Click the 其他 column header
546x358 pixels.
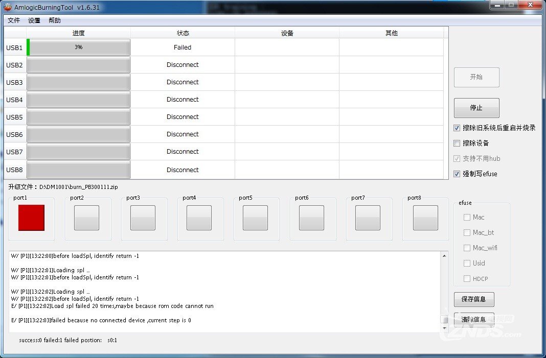(x=392, y=33)
